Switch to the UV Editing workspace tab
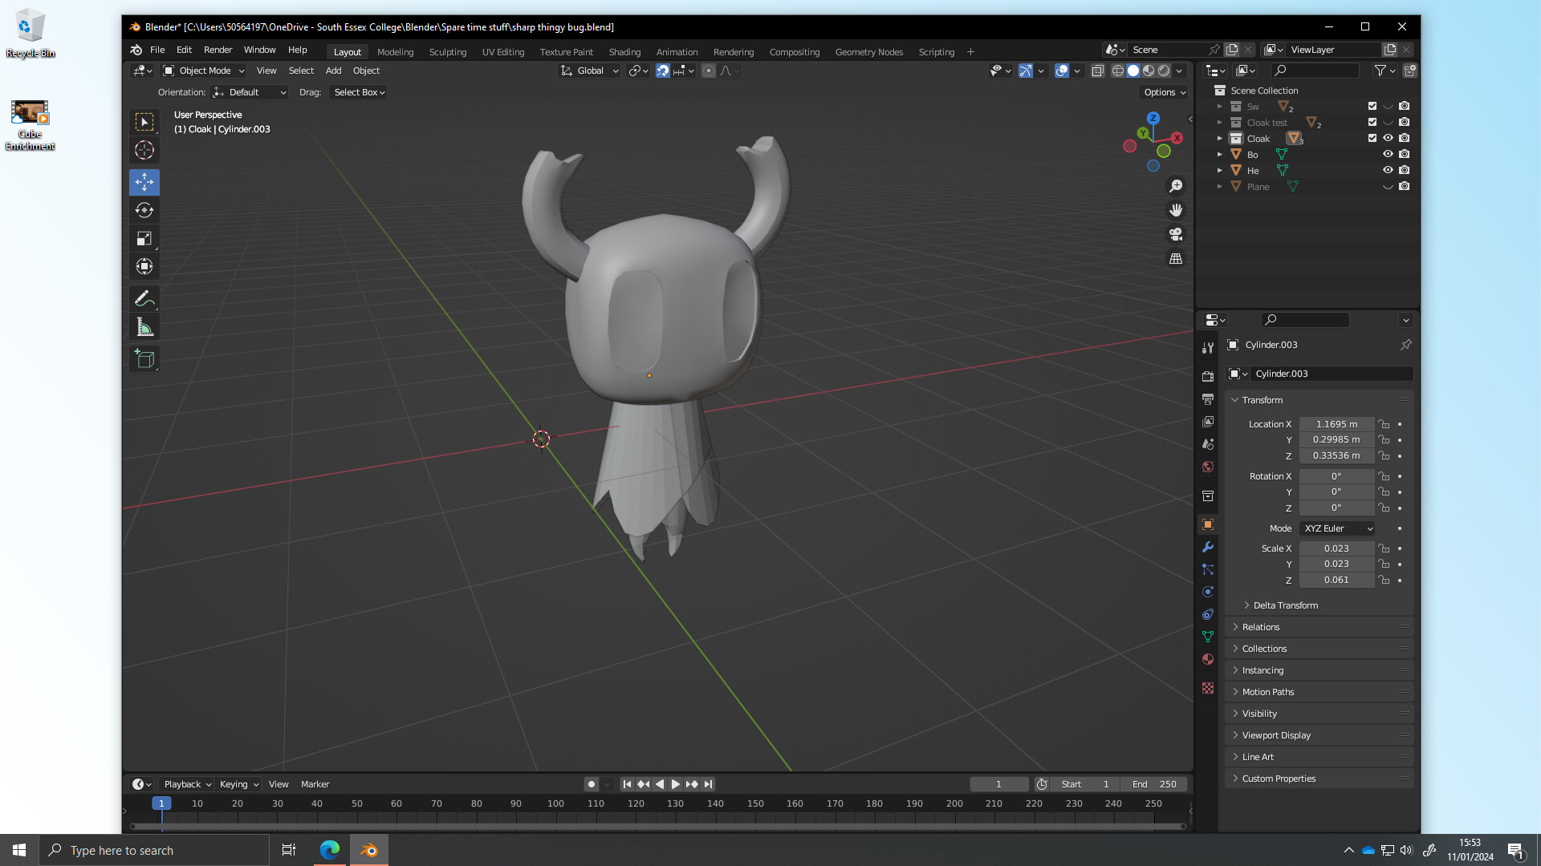Viewport: 1541px width, 866px height. click(x=502, y=51)
